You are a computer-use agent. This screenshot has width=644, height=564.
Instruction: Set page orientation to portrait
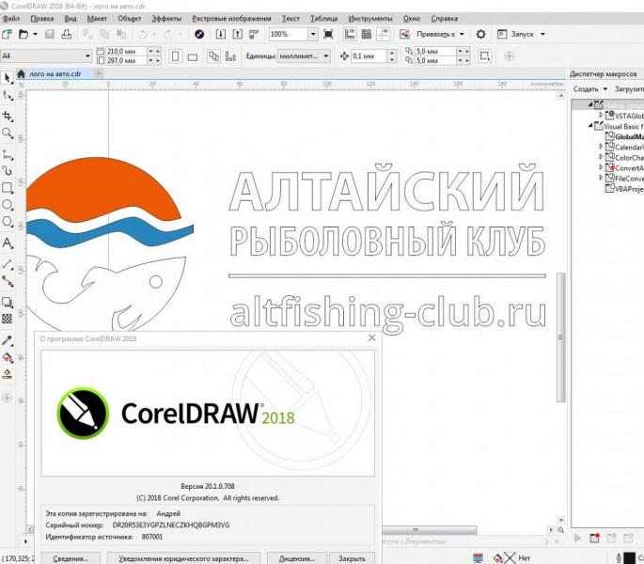(176, 56)
